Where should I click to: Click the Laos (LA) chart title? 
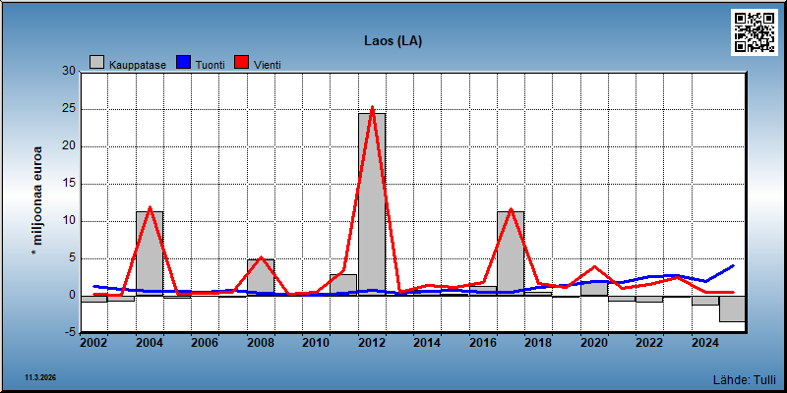pos(393,41)
